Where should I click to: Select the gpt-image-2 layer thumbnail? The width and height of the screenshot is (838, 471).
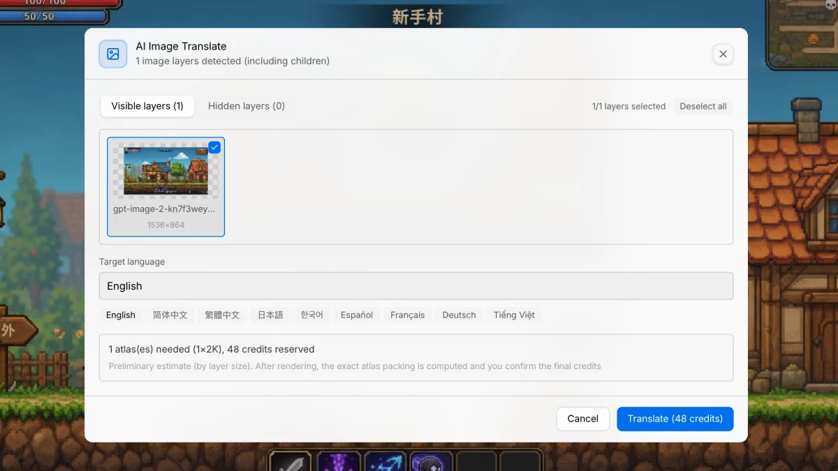166,170
